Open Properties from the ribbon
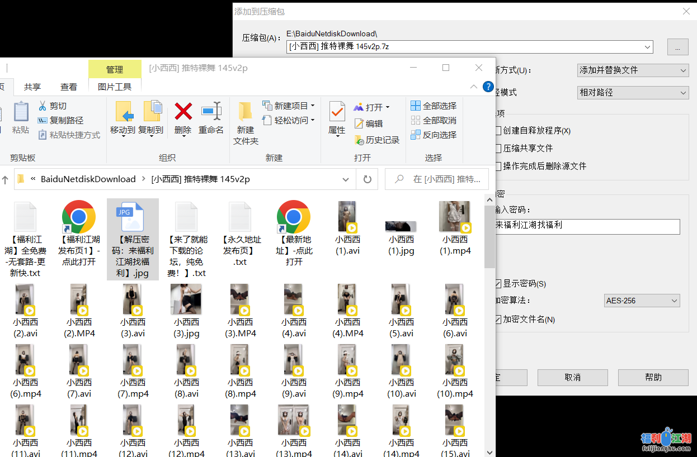The image size is (697, 457). [337, 112]
